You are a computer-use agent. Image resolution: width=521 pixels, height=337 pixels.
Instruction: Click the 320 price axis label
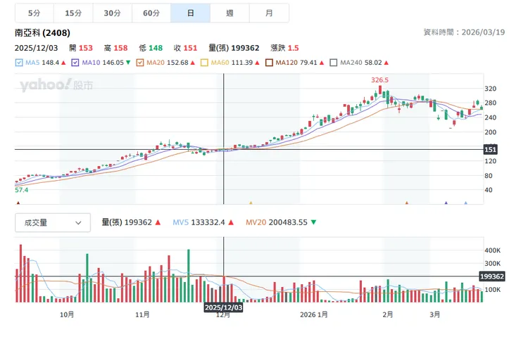coord(491,89)
